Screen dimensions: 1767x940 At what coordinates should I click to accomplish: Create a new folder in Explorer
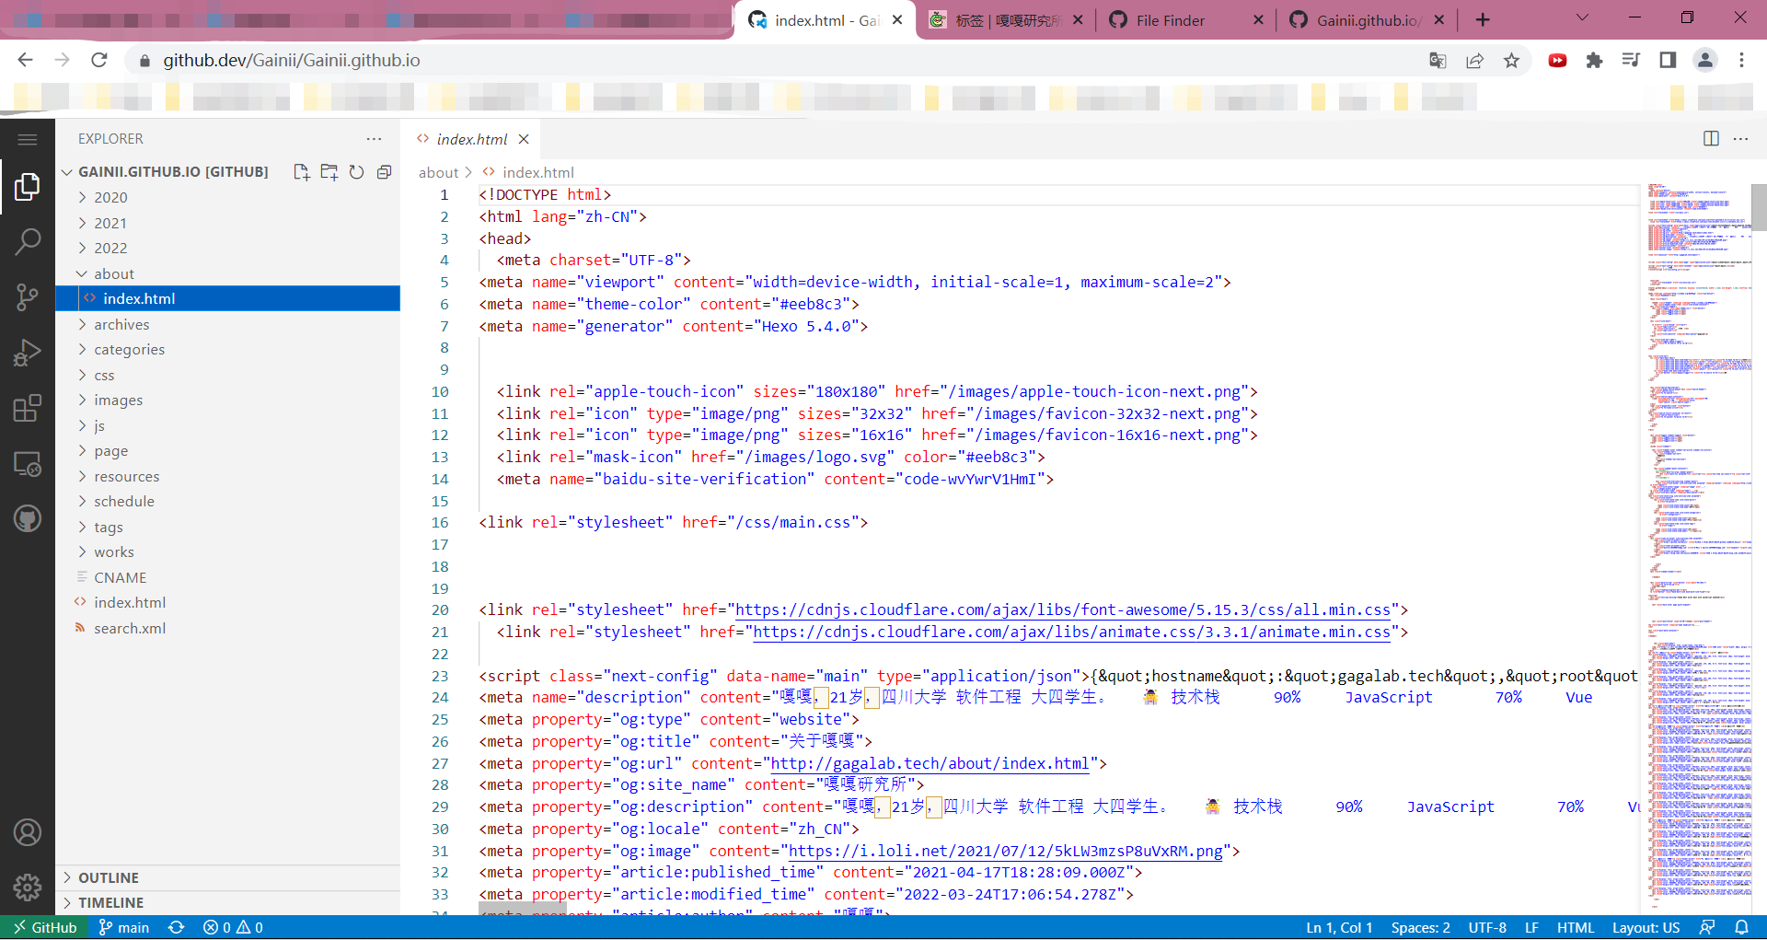pos(329,172)
